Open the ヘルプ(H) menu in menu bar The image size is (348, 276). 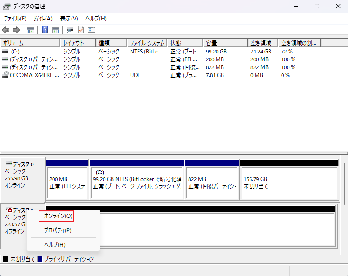(x=96, y=19)
